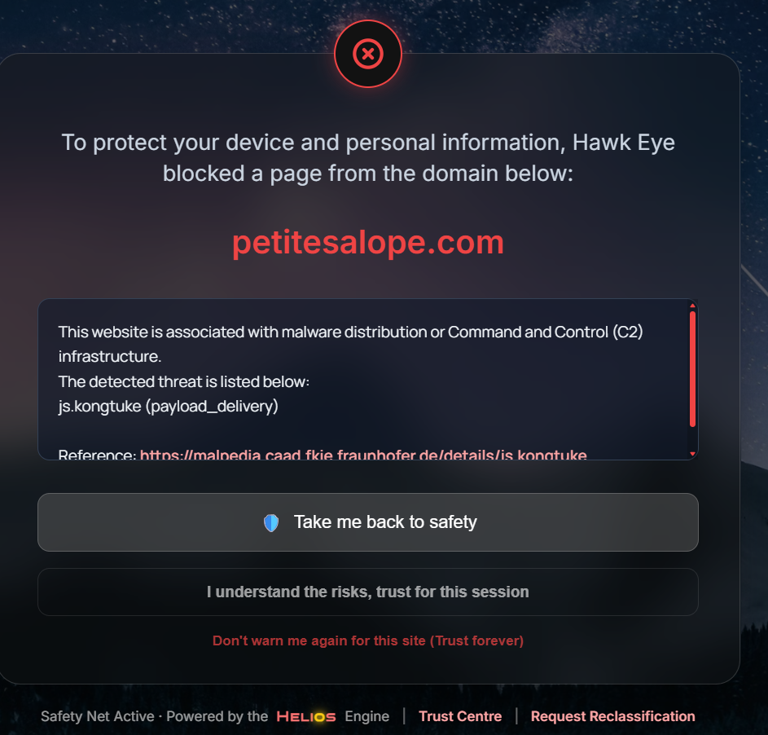This screenshot has width=768, height=735.
Task: Select Don't warn me again (Trust forever)
Action: point(367,640)
